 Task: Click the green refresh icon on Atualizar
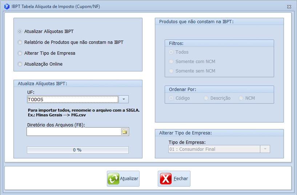click(x=113, y=179)
